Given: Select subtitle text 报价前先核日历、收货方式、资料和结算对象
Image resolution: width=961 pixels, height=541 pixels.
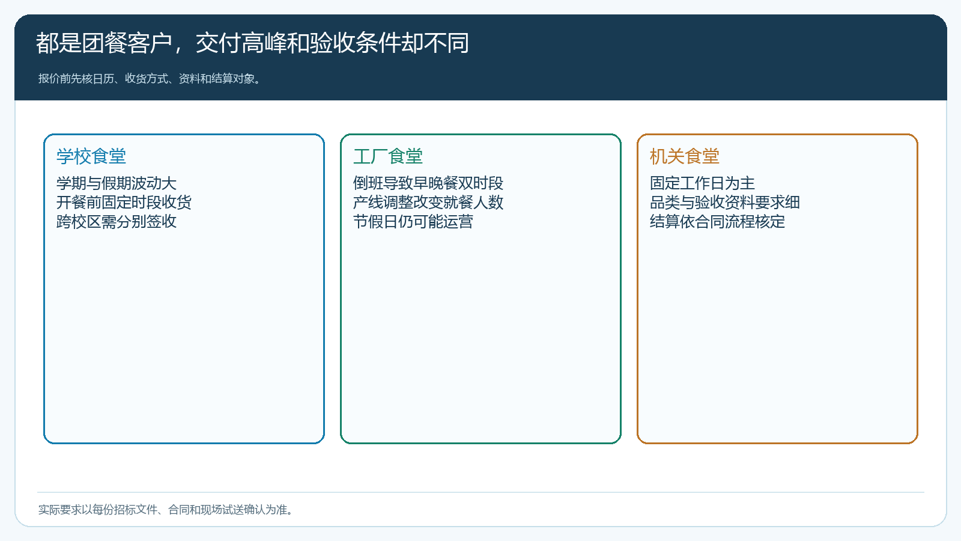Looking at the screenshot, I should (x=150, y=79).
